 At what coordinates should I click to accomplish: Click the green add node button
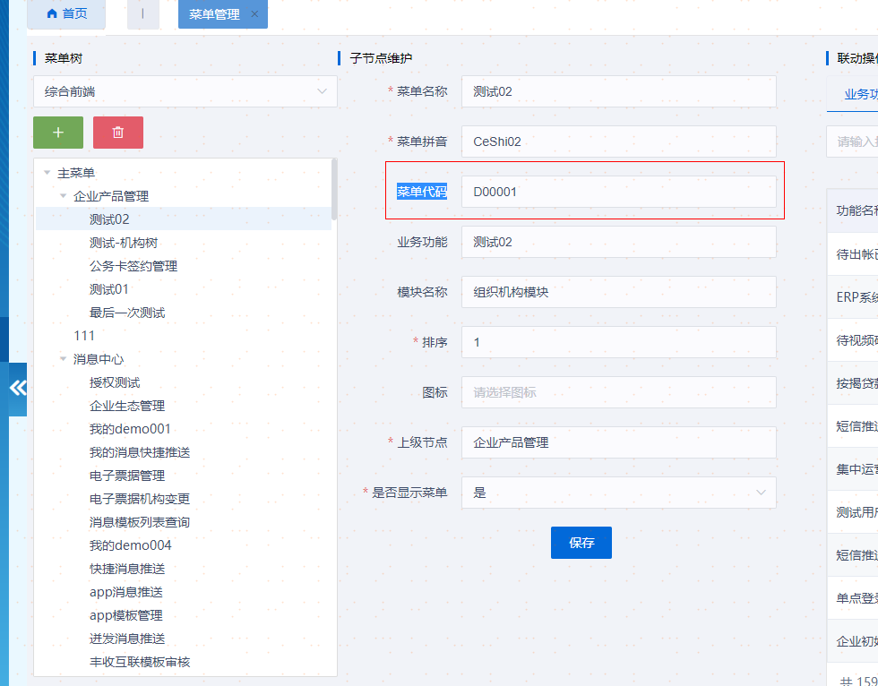[x=58, y=133]
